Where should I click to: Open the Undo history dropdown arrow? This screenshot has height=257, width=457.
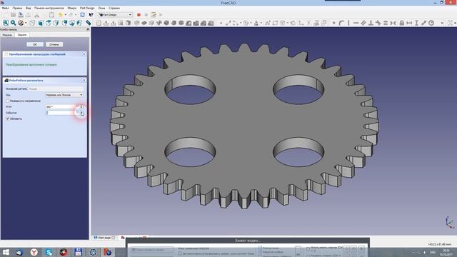66,15
